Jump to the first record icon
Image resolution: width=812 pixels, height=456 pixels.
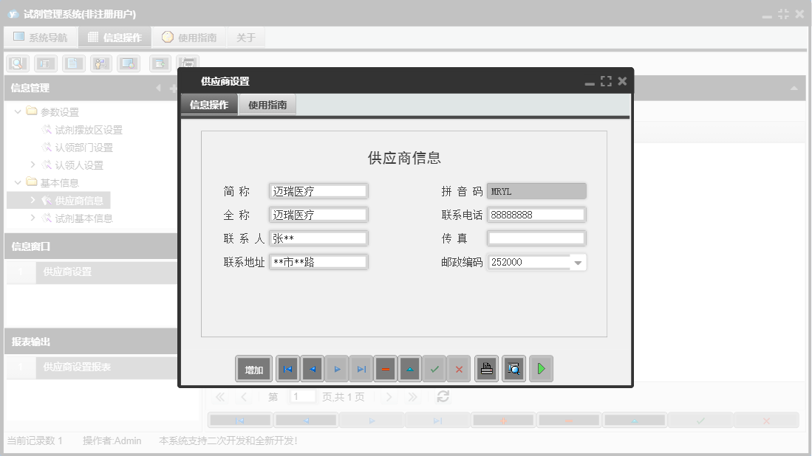(x=287, y=368)
